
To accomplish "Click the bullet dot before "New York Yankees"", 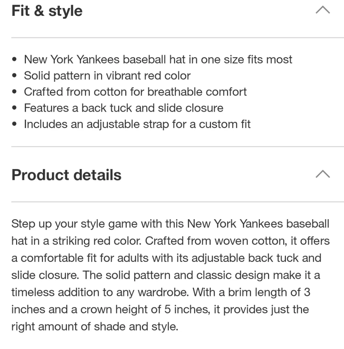I will tap(14, 60).
